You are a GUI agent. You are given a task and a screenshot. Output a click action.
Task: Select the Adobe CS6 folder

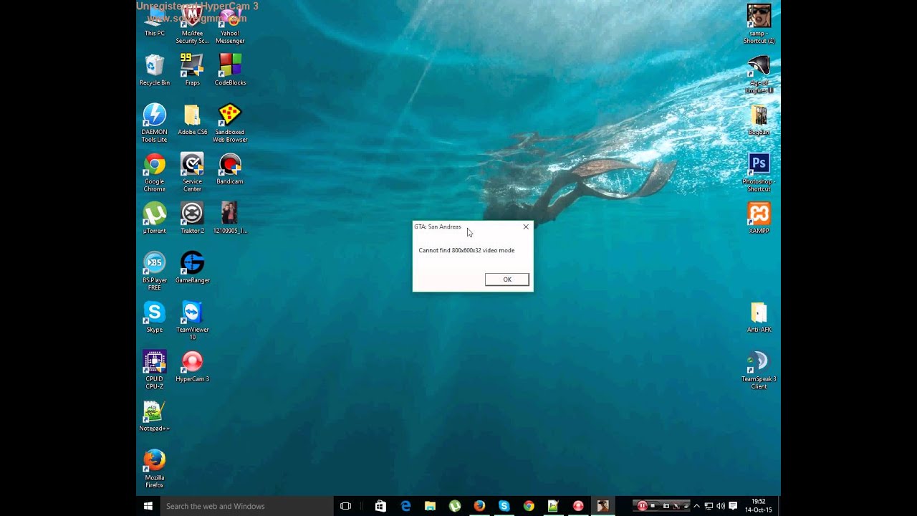click(x=192, y=120)
